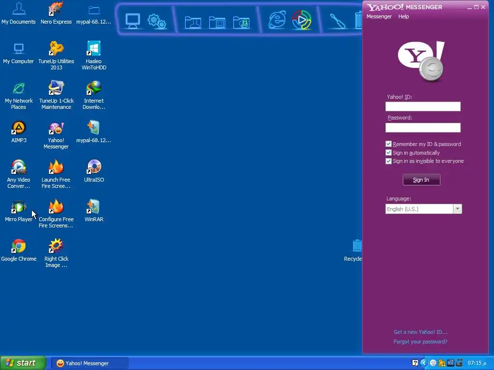Minimize the Yahoo! Messenger window
The width and height of the screenshot is (494, 370).
469,7
